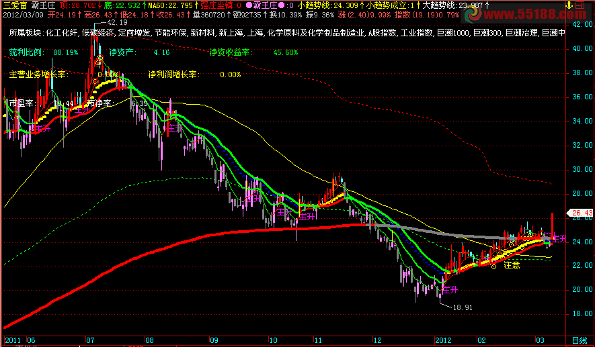Select the 12 month marker on the time axis

click(378, 340)
